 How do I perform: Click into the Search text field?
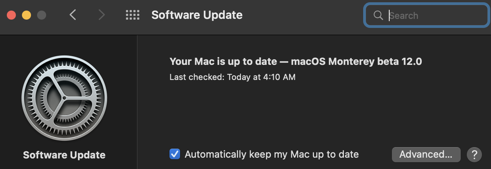(435, 15)
